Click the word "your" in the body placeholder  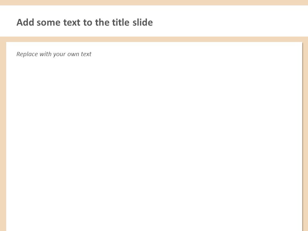point(60,54)
